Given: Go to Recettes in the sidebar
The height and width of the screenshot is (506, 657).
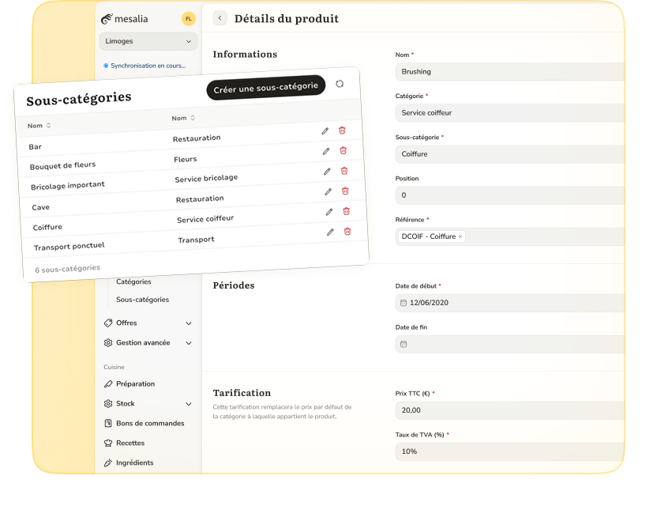Looking at the screenshot, I should pos(130,444).
